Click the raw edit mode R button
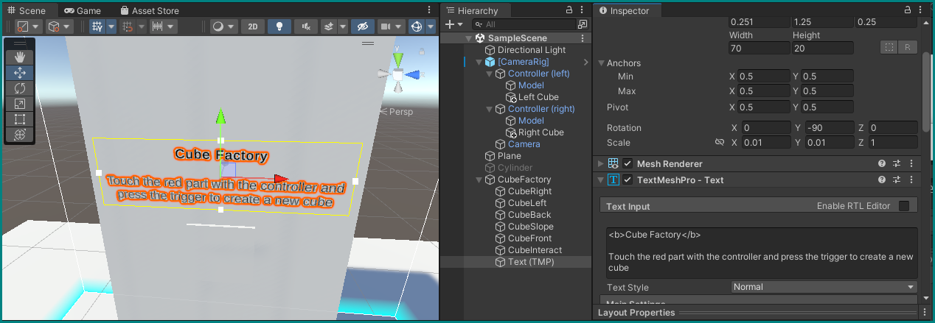 tap(907, 48)
